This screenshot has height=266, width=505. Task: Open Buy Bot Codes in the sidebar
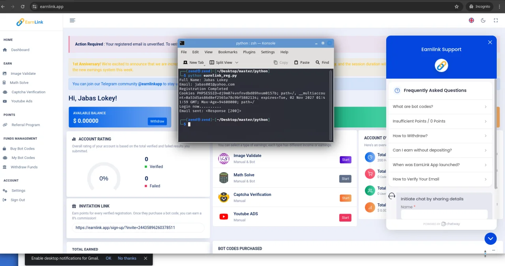22,149
